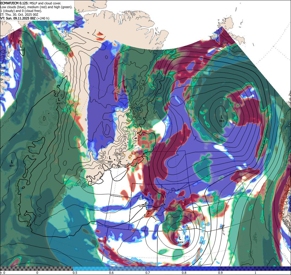The image size is (291, 275).
Task: Click the title "ECMWF/ECM 0.125: MSLP and cloud cover."
Action: 31,3
